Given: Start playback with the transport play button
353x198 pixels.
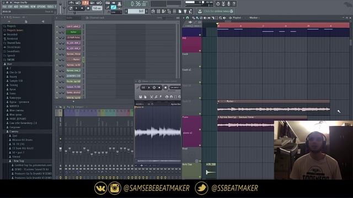Looking at the screenshot, I should (76, 8).
